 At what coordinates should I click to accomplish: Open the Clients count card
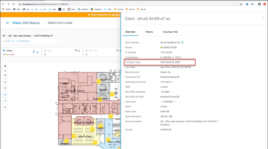point(21,52)
